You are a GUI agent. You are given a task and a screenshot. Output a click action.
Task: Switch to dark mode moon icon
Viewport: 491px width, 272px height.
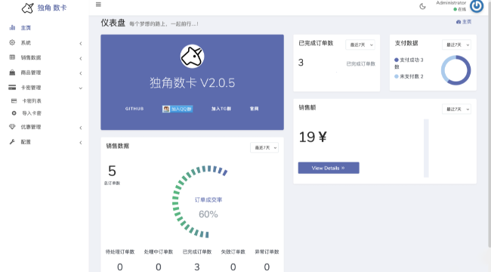click(x=422, y=6)
